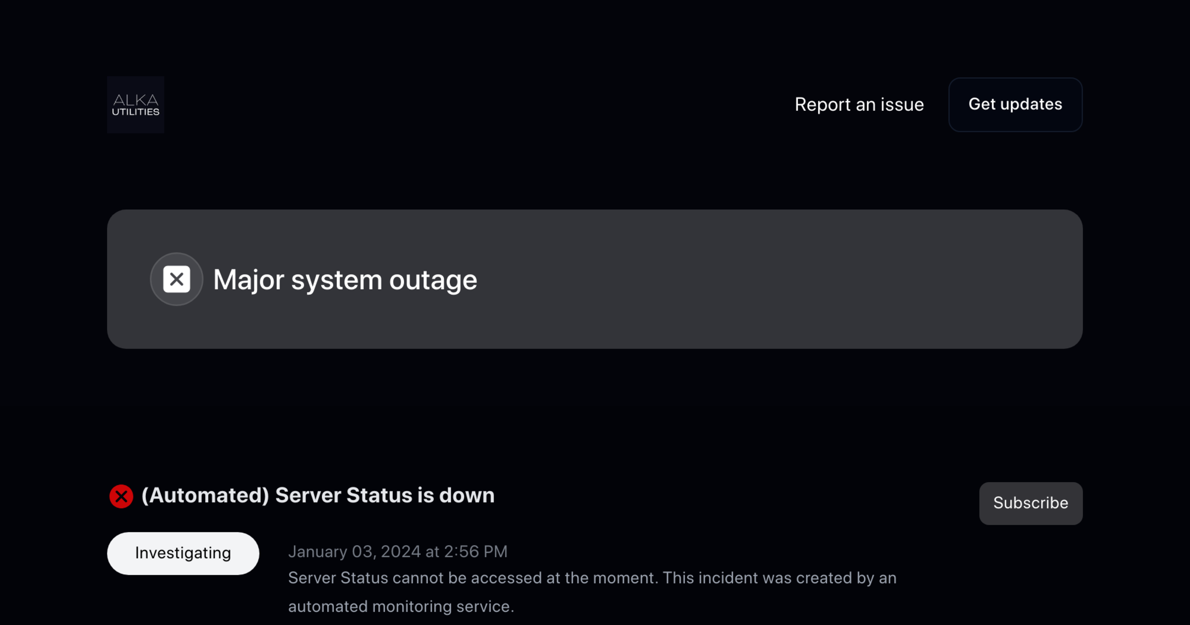Subscribe to incident updates
Screen dimensions: 1190x625
click(1030, 503)
